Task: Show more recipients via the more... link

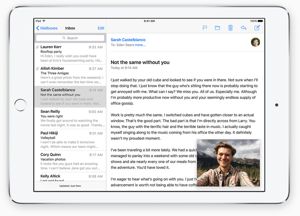Action: click(x=140, y=45)
